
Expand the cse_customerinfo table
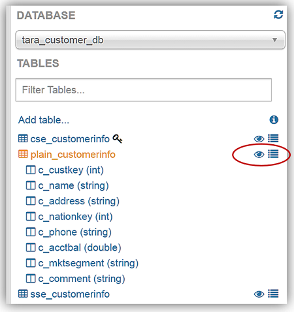coord(70,139)
